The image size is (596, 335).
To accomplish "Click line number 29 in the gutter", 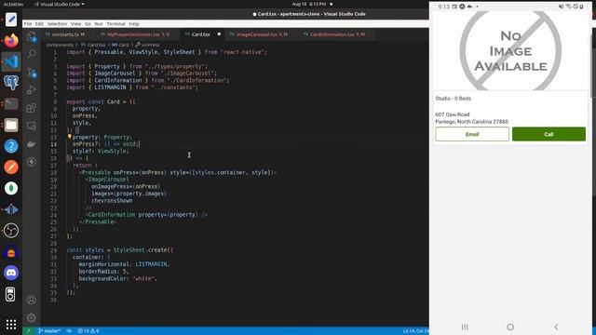I will (54, 250).
